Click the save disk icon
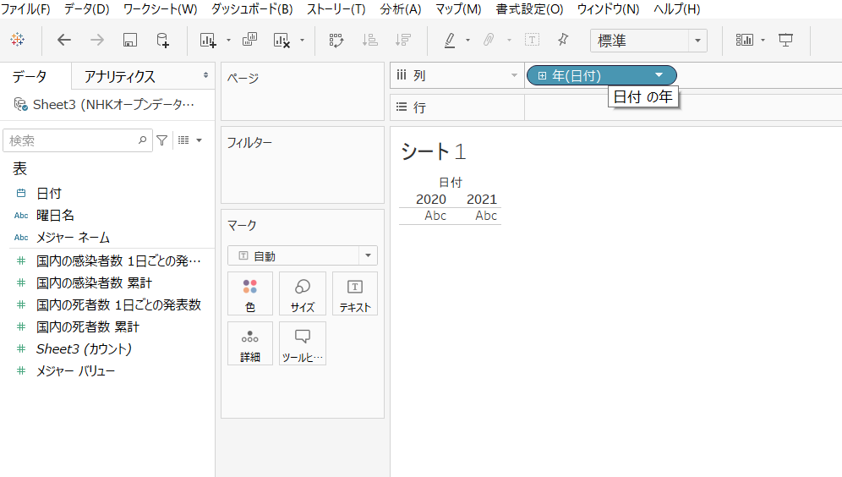 click(x=130, y=40)
